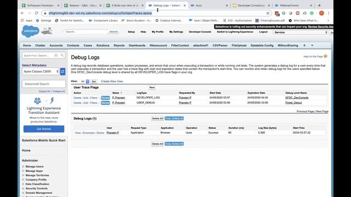This screenshot has width=351, height=197.
Task: Click the Logout link
Action: point(263,32)
